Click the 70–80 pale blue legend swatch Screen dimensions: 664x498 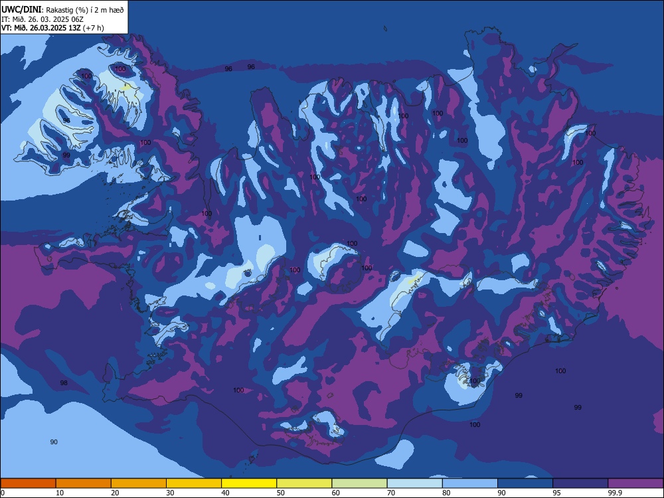pyautogui.click(x=414, y=483)
